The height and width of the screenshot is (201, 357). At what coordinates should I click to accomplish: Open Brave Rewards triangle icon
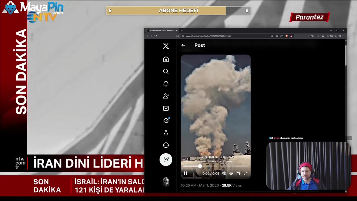pyautogui.click(x=291, y=36)
